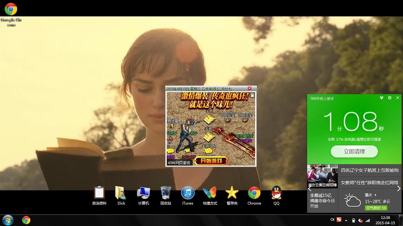Image resolution: width=403 pixels, height=226 pixels.
Task: Expand the 重庆 city selector arrow
Action: pyautogui.click(x=376, y=195)
